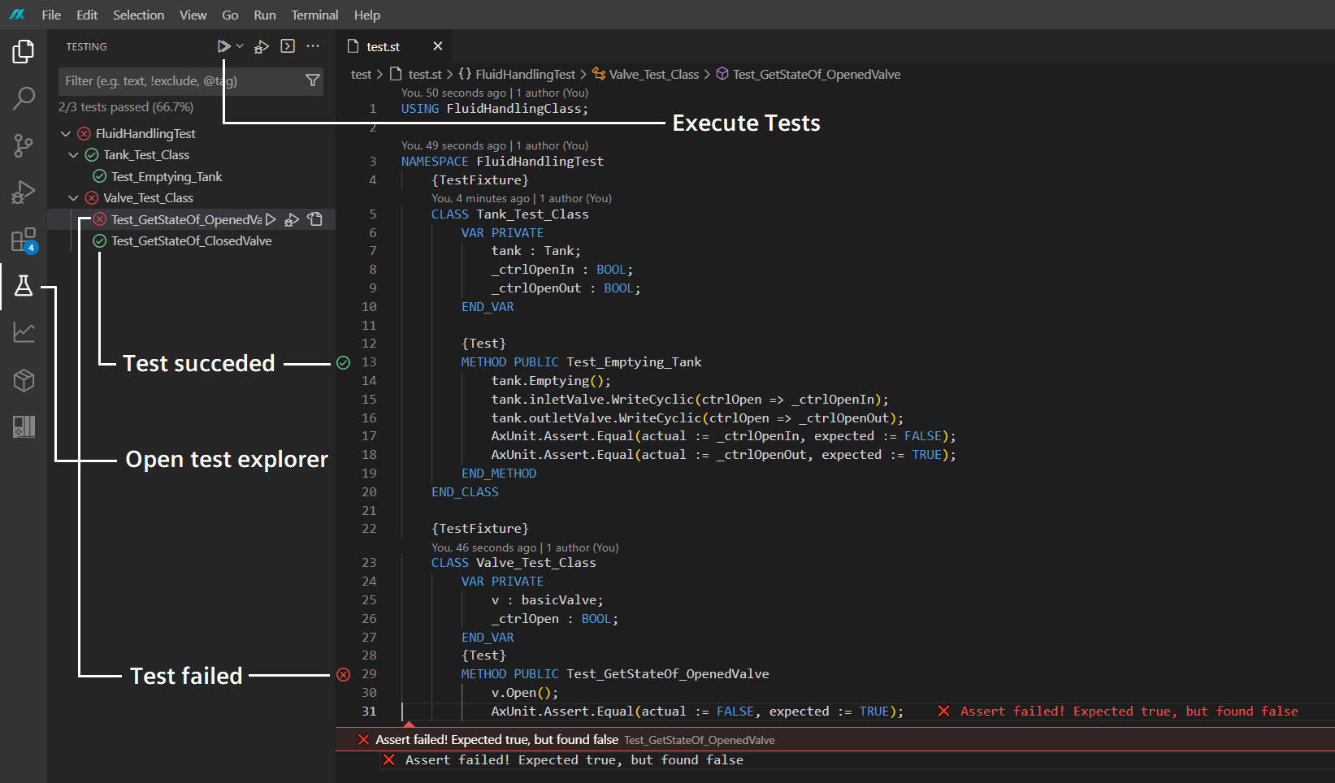Collapse the Valve_Test_Class node

(74, 198)
